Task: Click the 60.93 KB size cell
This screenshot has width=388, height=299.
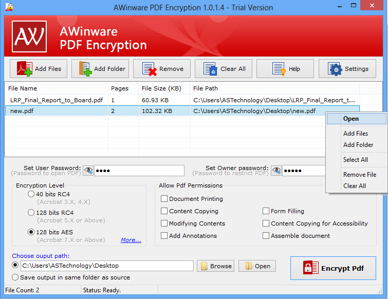Action: (x=155, y=100)
